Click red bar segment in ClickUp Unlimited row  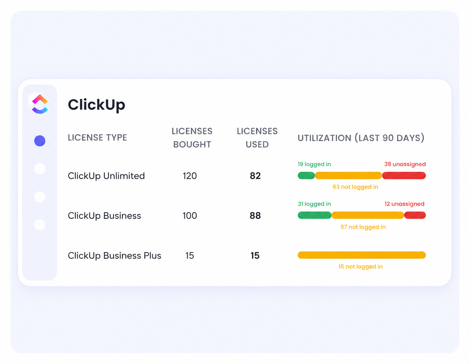[404, 175]
